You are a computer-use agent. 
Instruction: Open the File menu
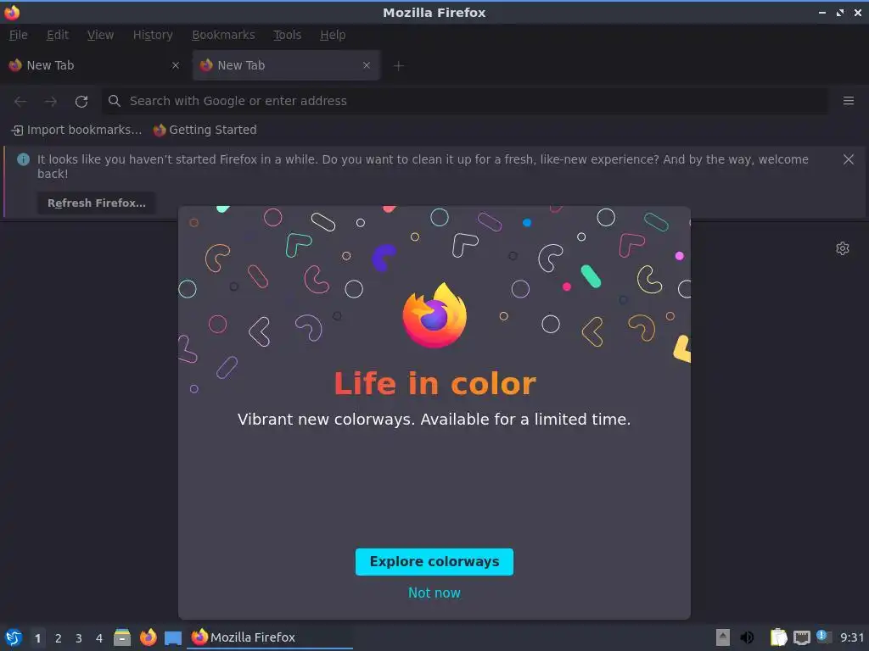click(19, 35)
